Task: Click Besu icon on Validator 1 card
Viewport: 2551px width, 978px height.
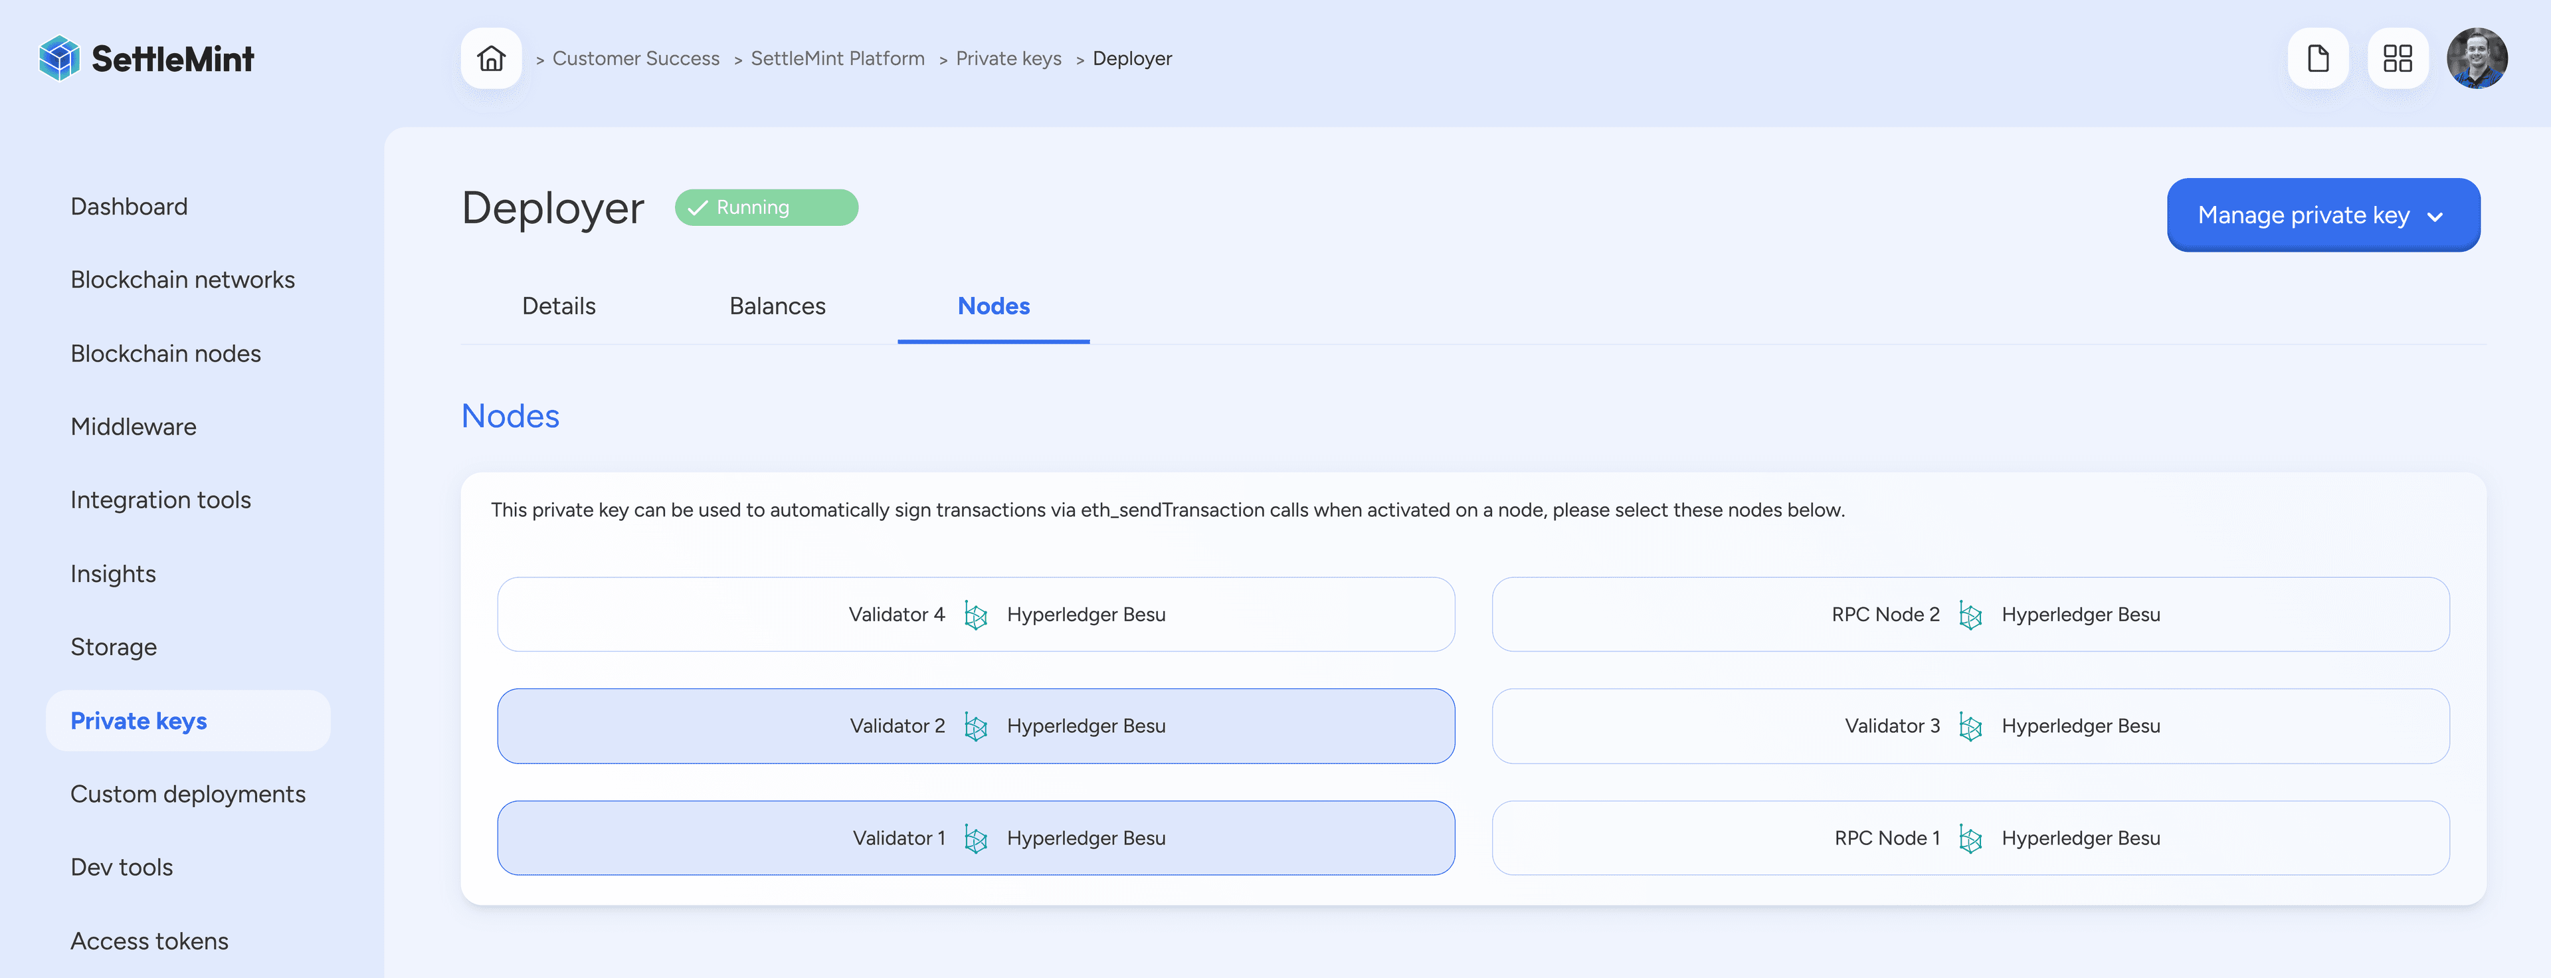Action: click(x=977, y=839)
